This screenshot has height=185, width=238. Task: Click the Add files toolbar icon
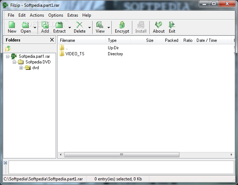pyautogui.click(x=45, y=25)
